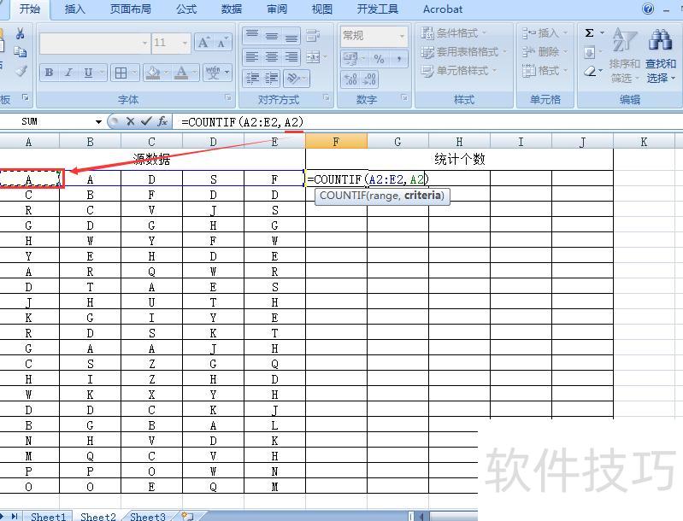
Task: Set middle vertical alignment
Action: [271, 35]
